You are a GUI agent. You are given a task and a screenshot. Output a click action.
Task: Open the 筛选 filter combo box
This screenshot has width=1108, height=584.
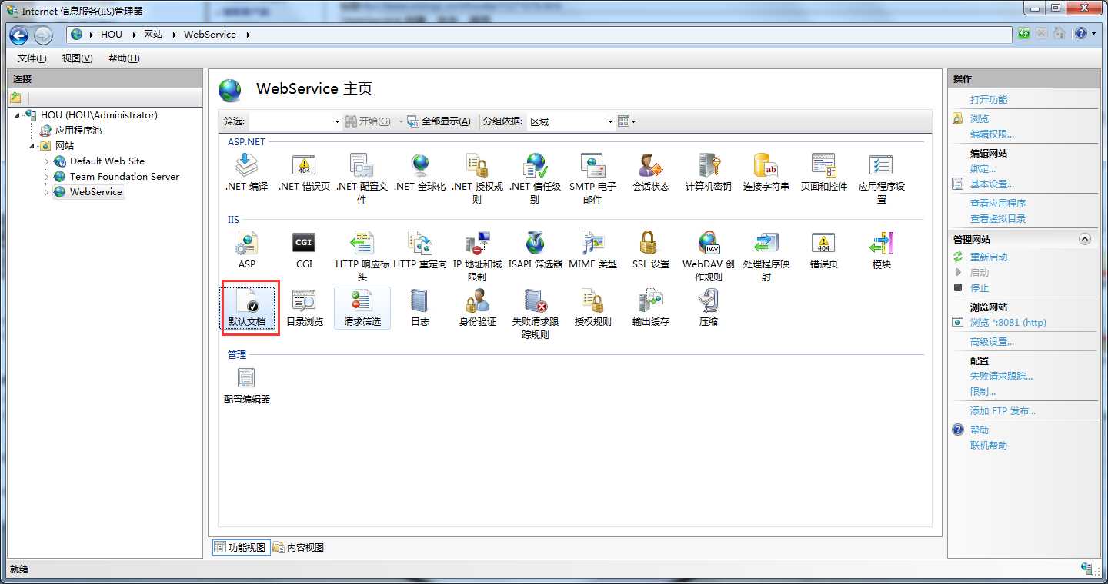(295, 121)
